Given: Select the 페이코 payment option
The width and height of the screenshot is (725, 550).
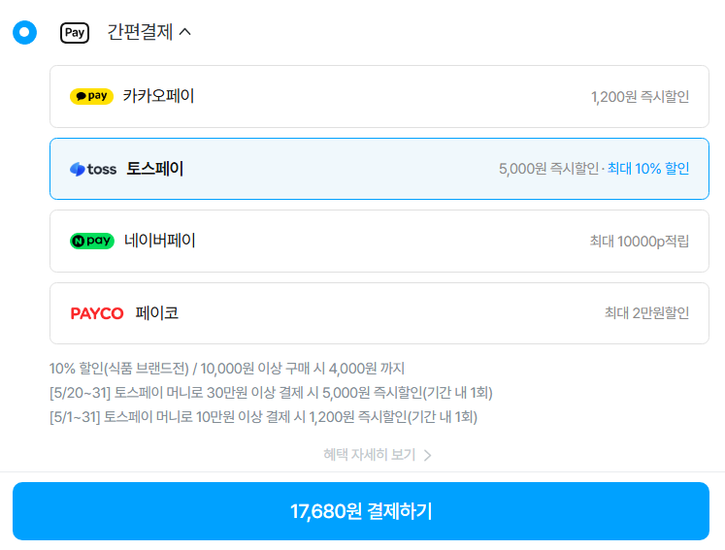Looking at the screenshot, I should (379, 313).
